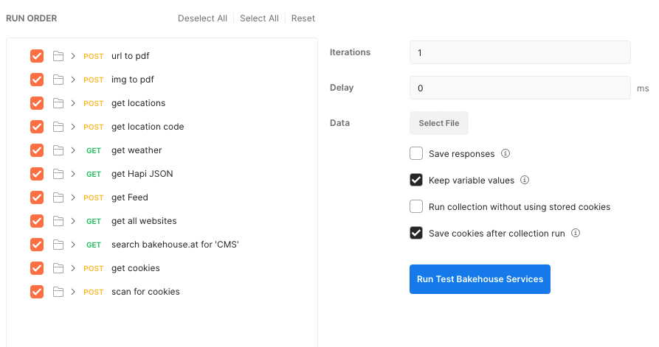
Task: Click Select File data button
Action: coord(439,123)
